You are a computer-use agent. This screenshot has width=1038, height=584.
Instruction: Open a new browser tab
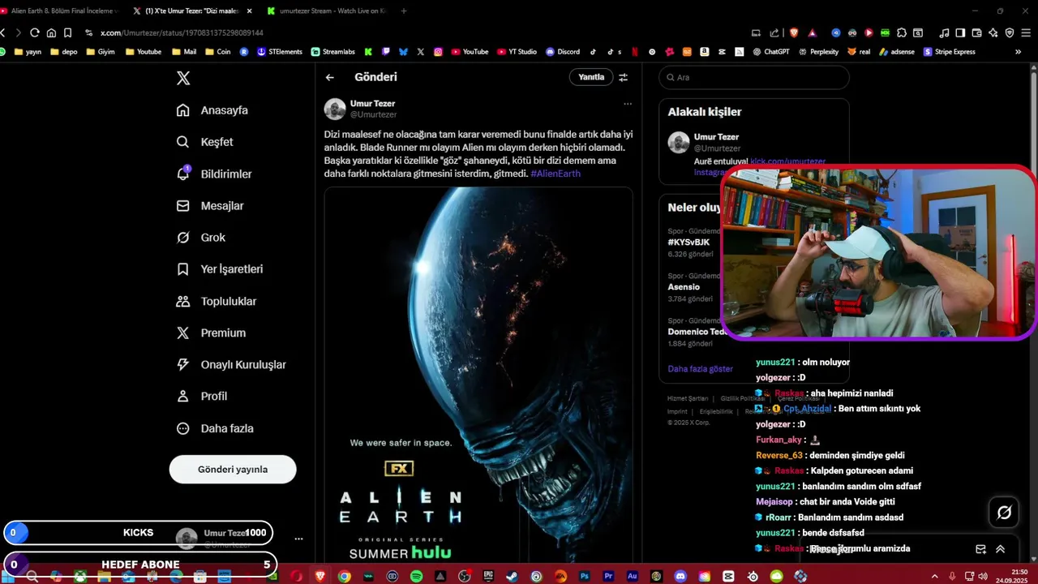pos(404,11)
